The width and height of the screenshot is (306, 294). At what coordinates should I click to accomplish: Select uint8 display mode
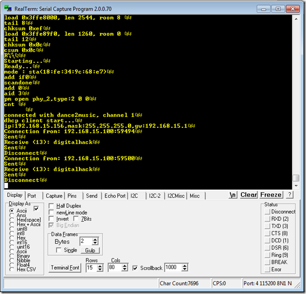(12, 229)
